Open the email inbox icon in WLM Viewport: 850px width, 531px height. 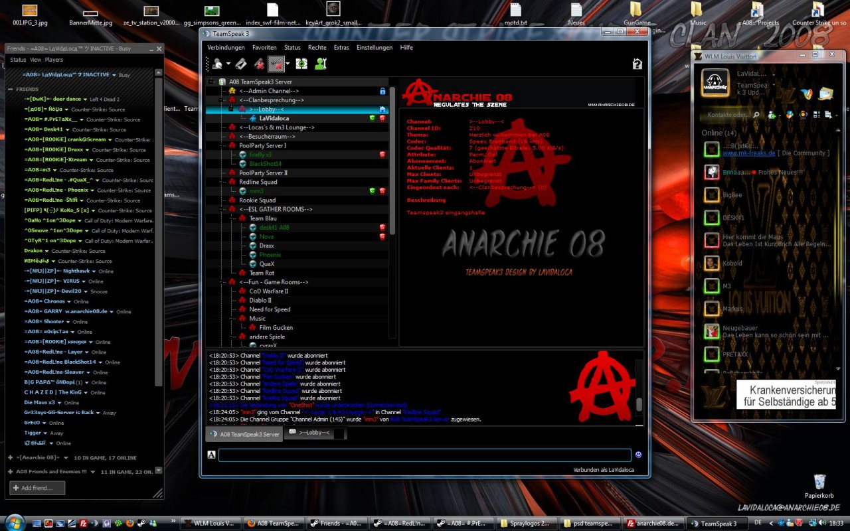[825, 94]
